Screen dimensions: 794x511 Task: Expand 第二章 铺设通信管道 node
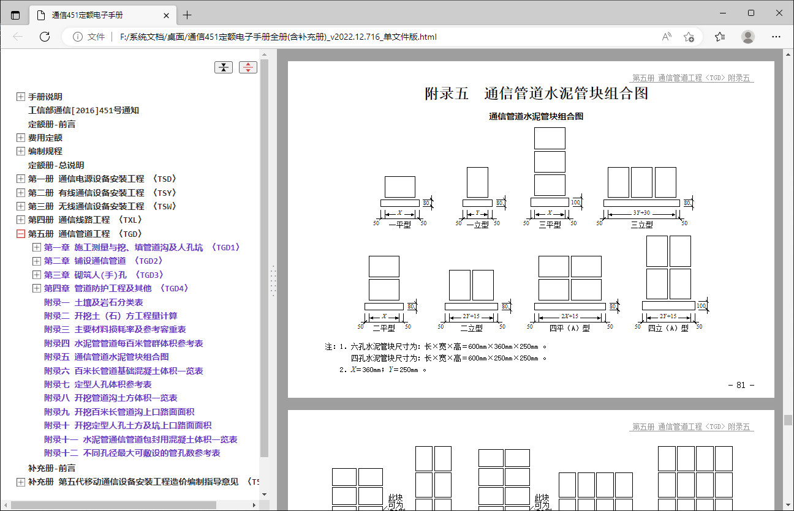pos(37,261)
